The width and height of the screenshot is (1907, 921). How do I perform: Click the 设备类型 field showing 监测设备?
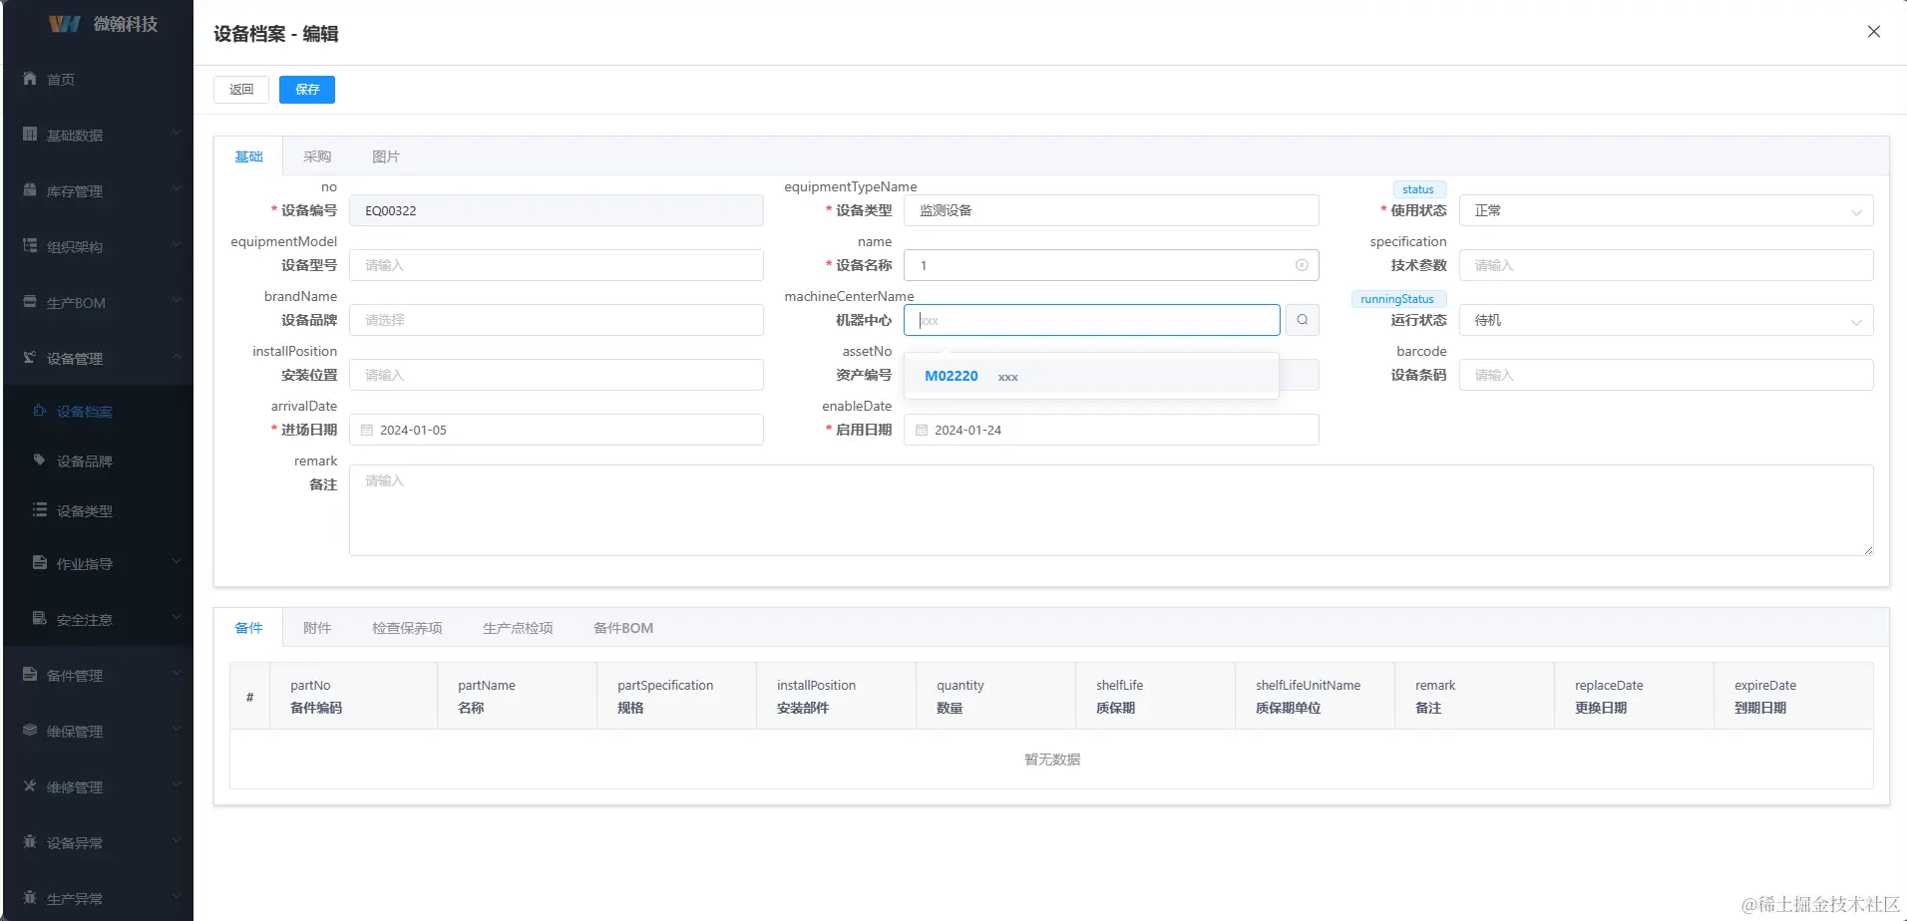click(x=1111, y=210)
